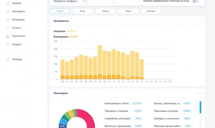Click the Главная sidebar icon
The image size is (215, 128).
pyautogui.click(x=8, y=3)
